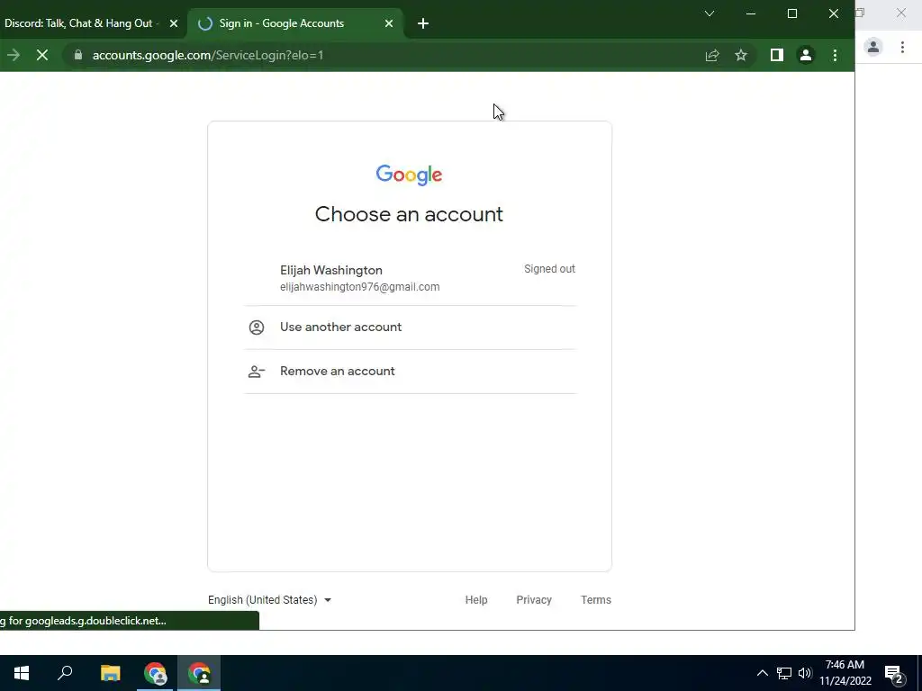The width and height of the screenshot is (922, 691).
Task: Open the Chrome profile avatar menu
Action: [806, 55]
